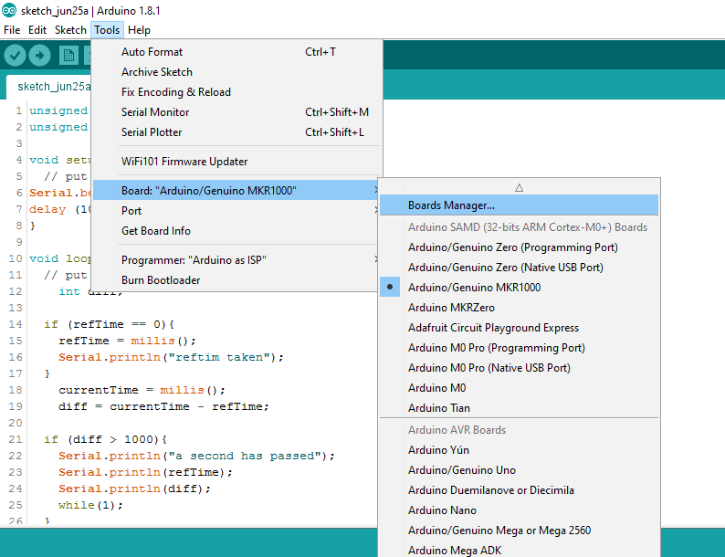Expand Programmer "Arduino as ISP" submenu

pos(375,260)
